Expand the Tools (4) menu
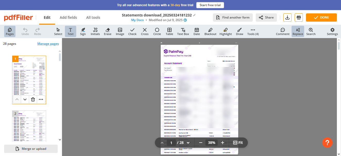 click(253, 31)
